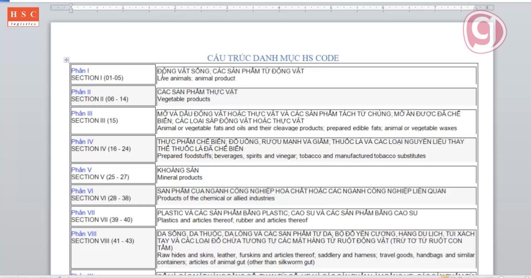Click the 'SECTION V (25 - 27)' text

click(100, 177)
